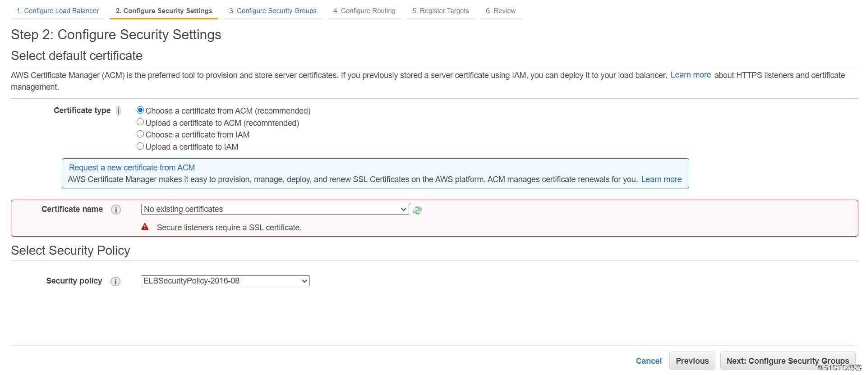866x375 pixels.
Task: Open the 4. Configure Routing tab
Action: coord(364,11)
